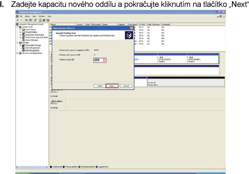Click the Refresh toolbar icon

(x=40, y=20)
